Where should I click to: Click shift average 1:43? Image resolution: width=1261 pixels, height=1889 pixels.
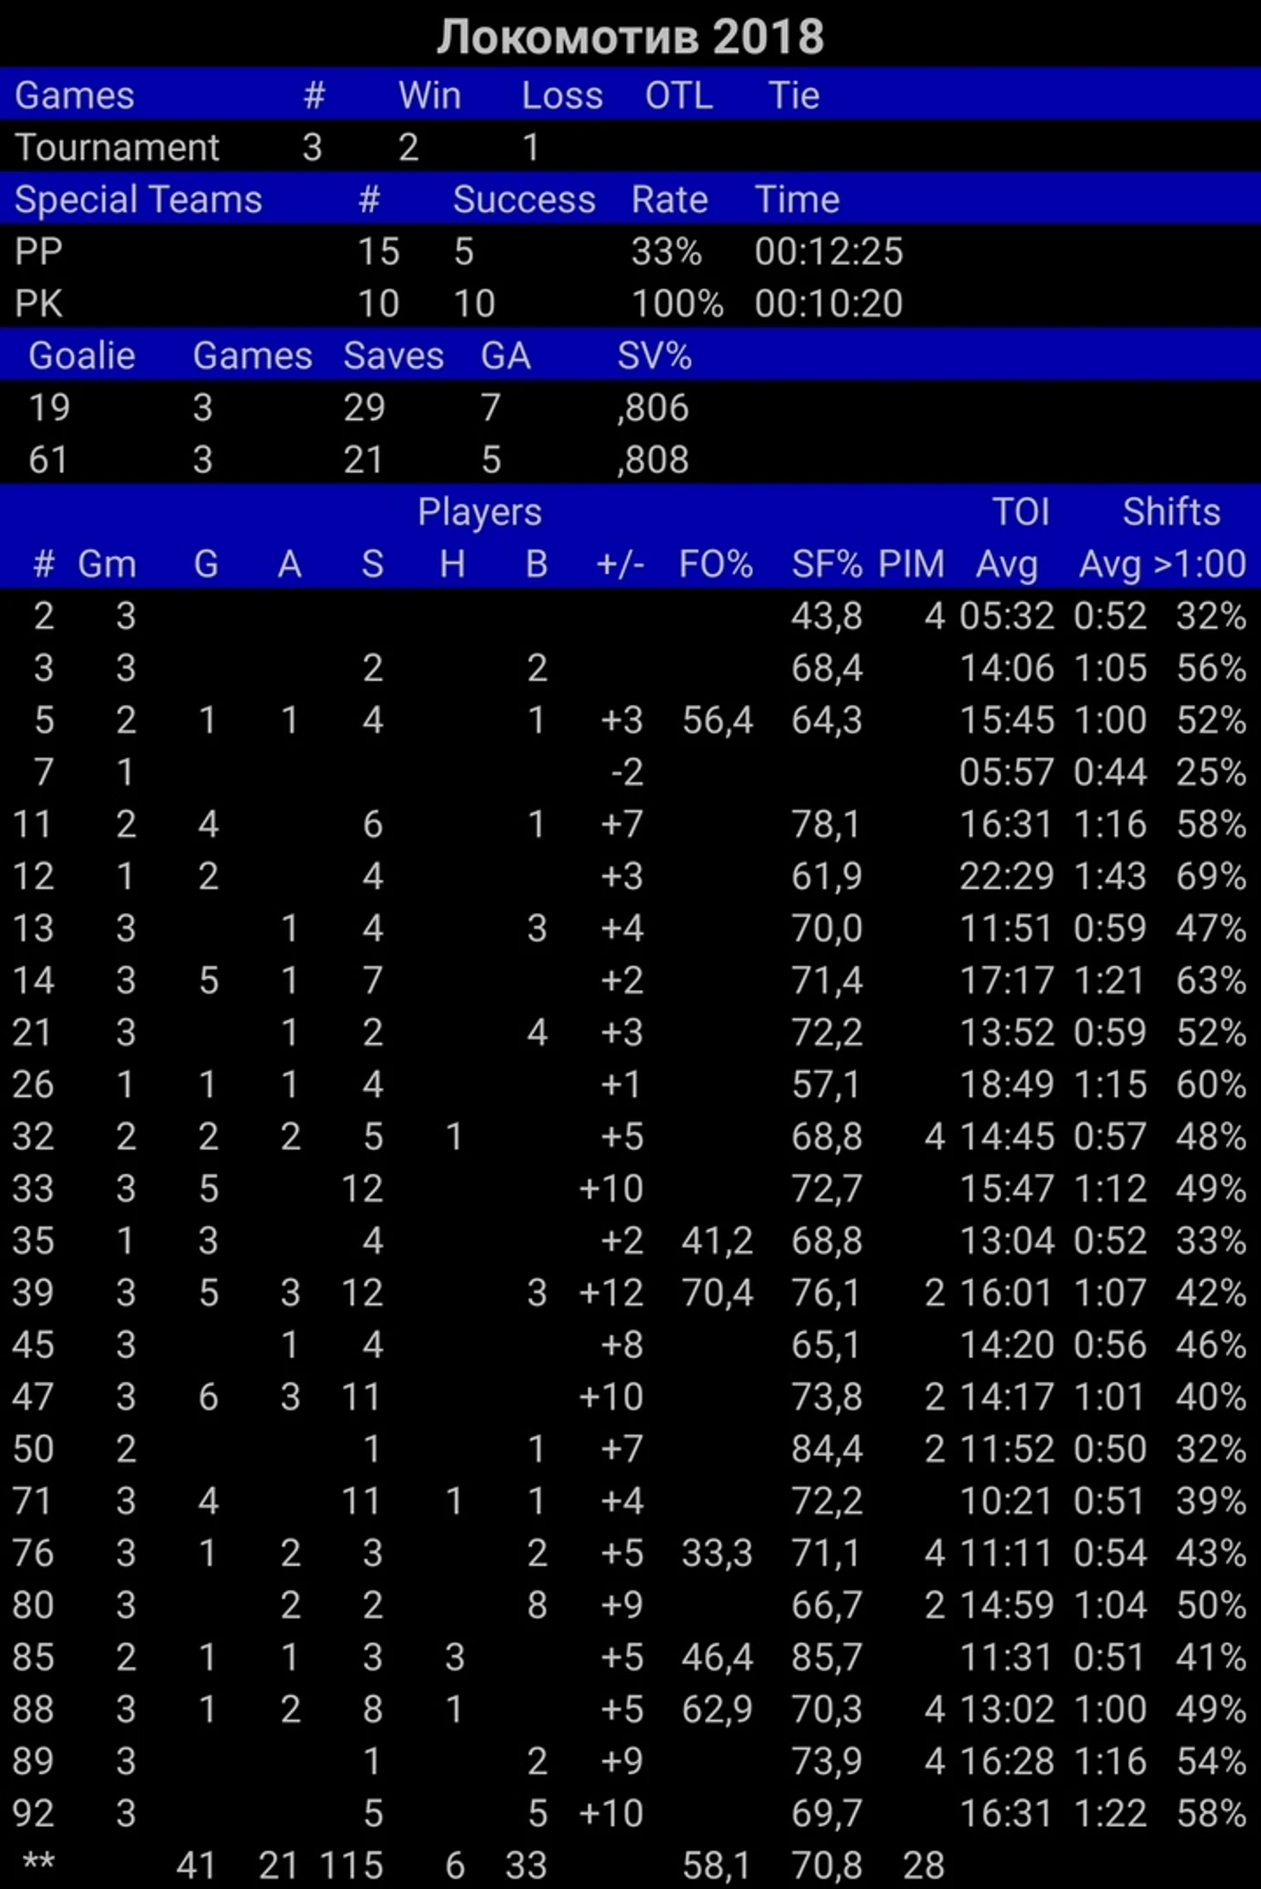(x=1110, y=876)
